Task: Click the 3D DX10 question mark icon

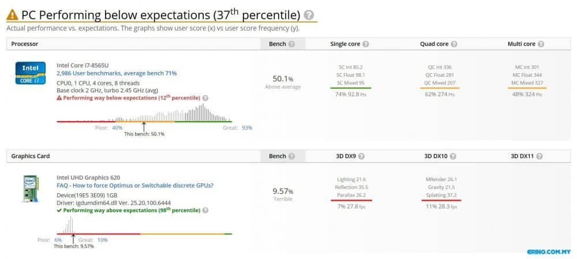Action: coord(453,156)
